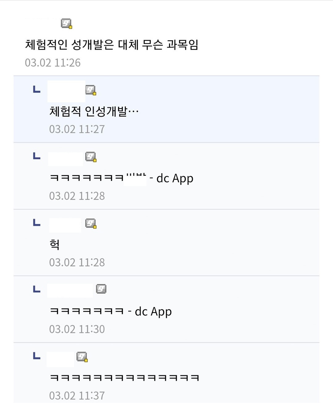Select the reply text 체험적 인성개발…
The image size is (333, 403).
[x=94, y=111]
